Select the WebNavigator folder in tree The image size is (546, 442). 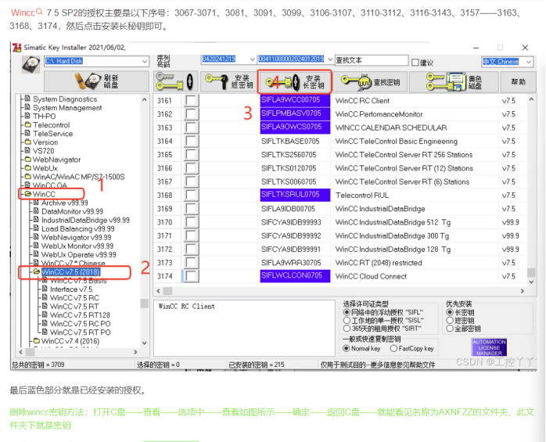tap(56, 160)
